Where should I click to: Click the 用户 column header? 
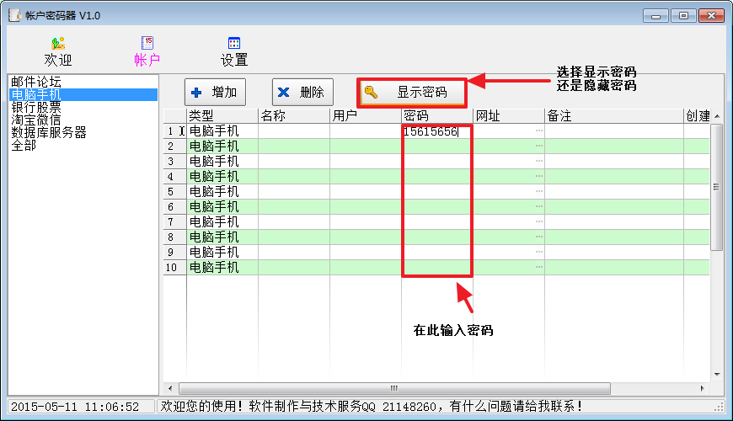pyautogui.click(x=366, y=116)
